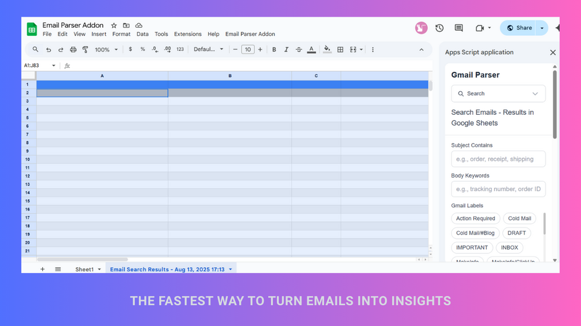Close the Apps Script application sidebar

tap(553, 53)
